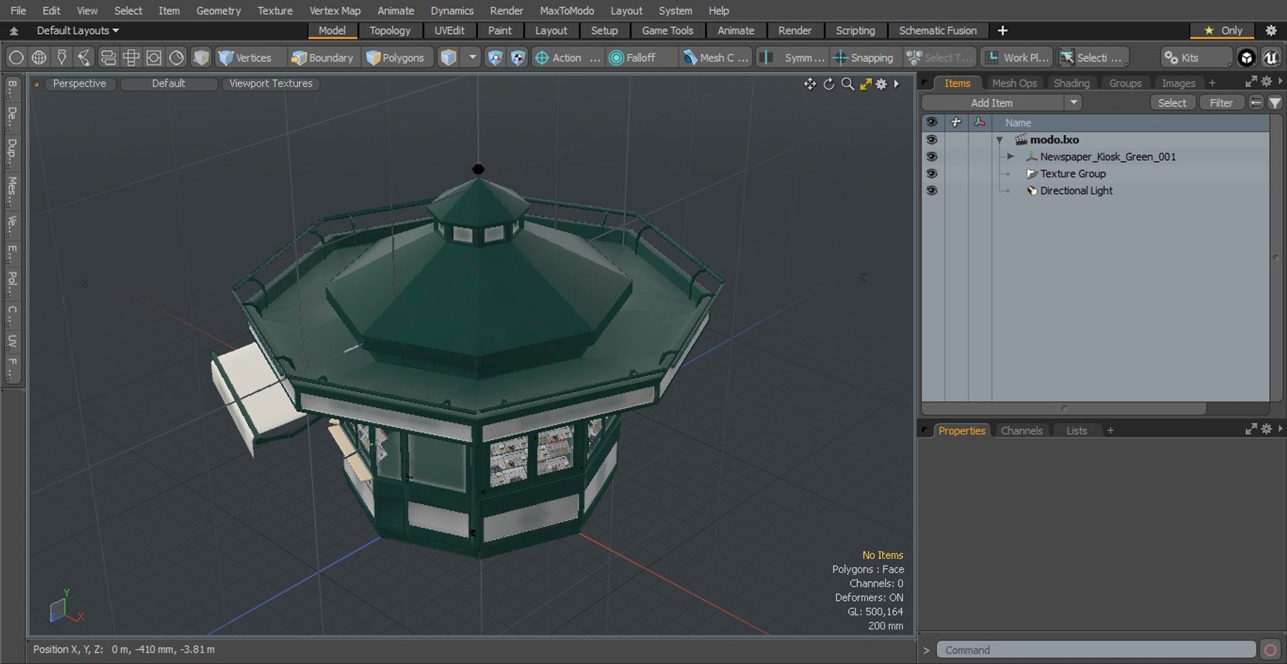Click the black cube Modo icon
Viewport: 1287px width, 664px height.
point(1246,58)
